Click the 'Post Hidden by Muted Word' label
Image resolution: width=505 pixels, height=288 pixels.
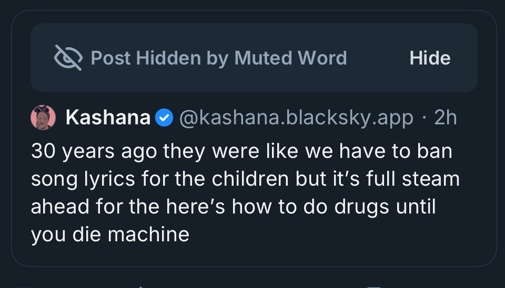pyautogui.click(x=219, y=58)
